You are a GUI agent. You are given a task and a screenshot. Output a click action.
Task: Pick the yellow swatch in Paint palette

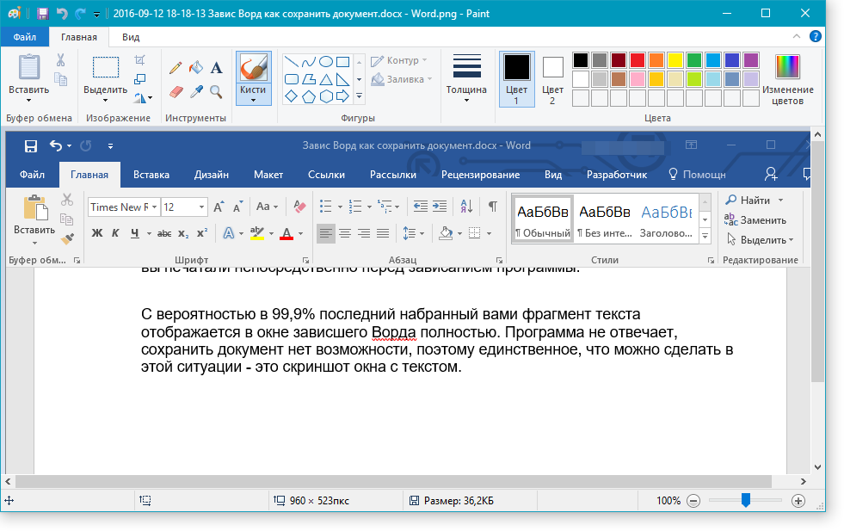[x=675, y=59]
